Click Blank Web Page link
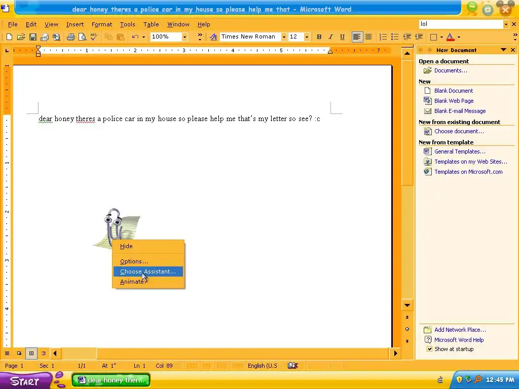519x389 pixels. point(454,101)
